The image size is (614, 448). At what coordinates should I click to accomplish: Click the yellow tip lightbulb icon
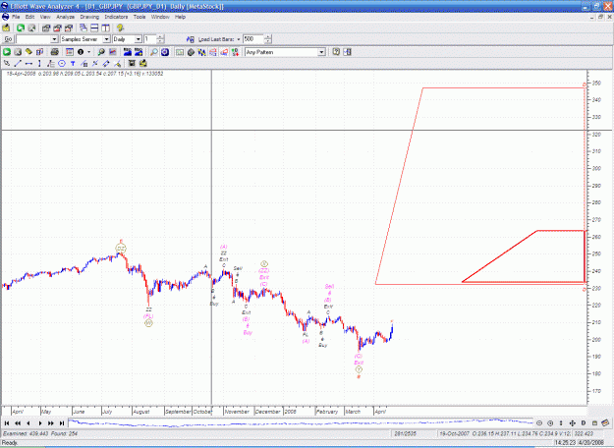(120, 28)
